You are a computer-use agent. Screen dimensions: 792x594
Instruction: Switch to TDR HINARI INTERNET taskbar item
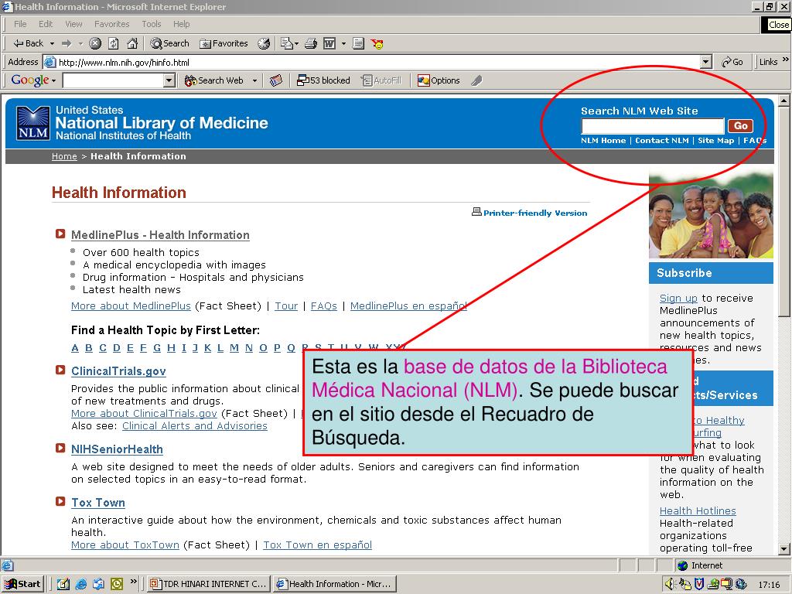(x=208, y=584)
